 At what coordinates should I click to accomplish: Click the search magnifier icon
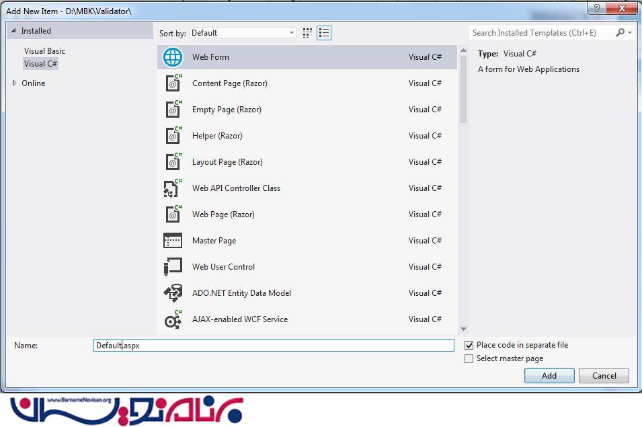click(x=620, y=32)
